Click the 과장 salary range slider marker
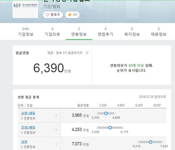The image size is (175, 150). (x=151, y=142)
